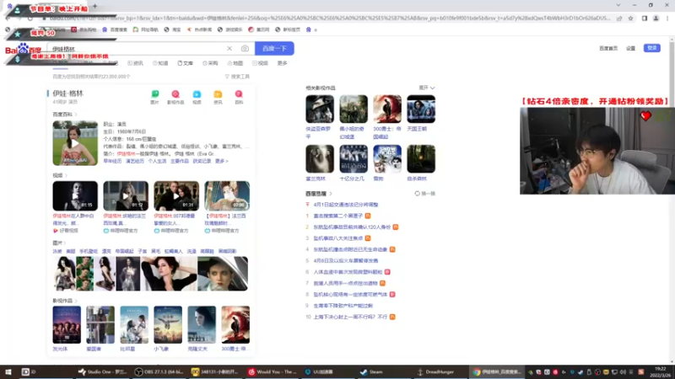Screen dimensions: 675x379
Task: Open the 获奖记录 encyclopedia link
Action: 202,161
